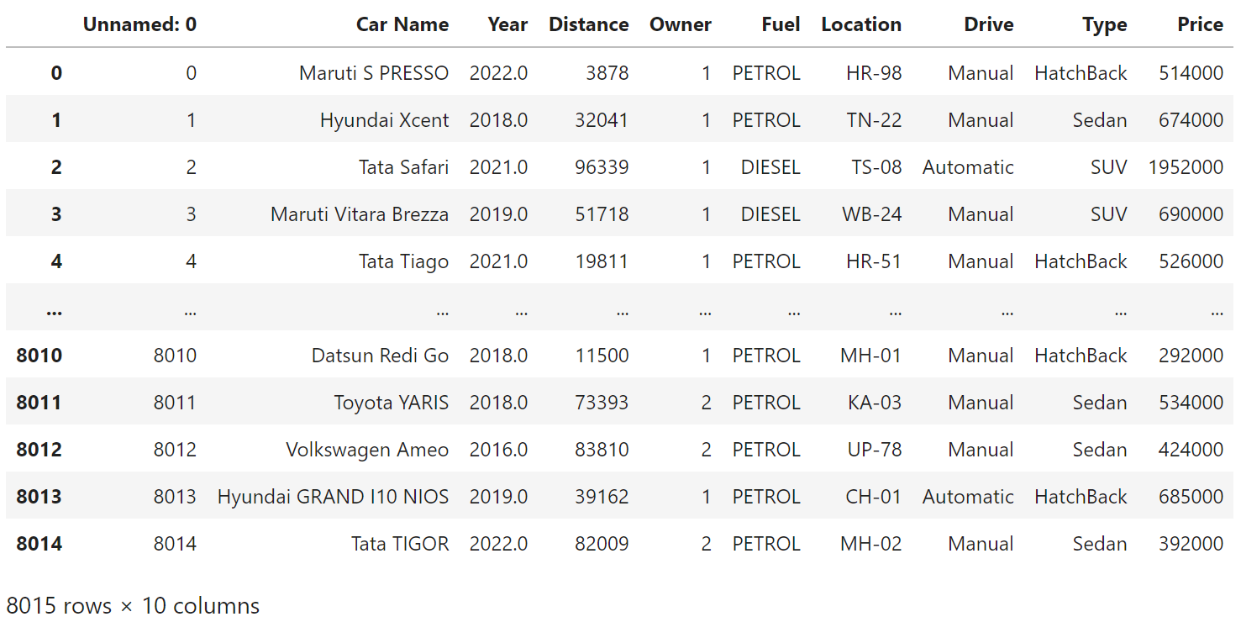Click distance value 83810
This screenshot has width=1241, height=622.
602,450
